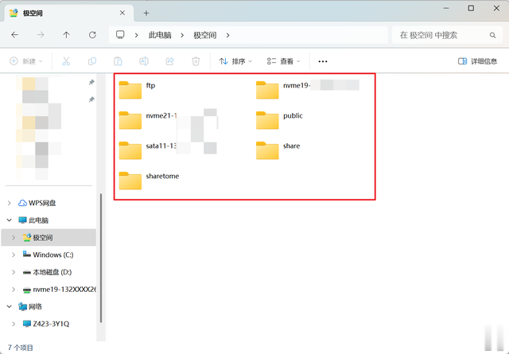This screenshot has width=509, height=354.
Task: Select the nvme19 folder icon
Action: click(267, 90)
